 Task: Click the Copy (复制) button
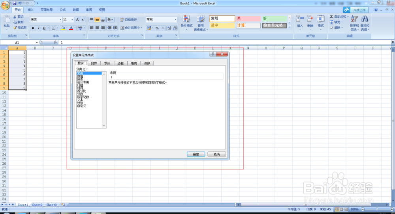tap(19, 22)
